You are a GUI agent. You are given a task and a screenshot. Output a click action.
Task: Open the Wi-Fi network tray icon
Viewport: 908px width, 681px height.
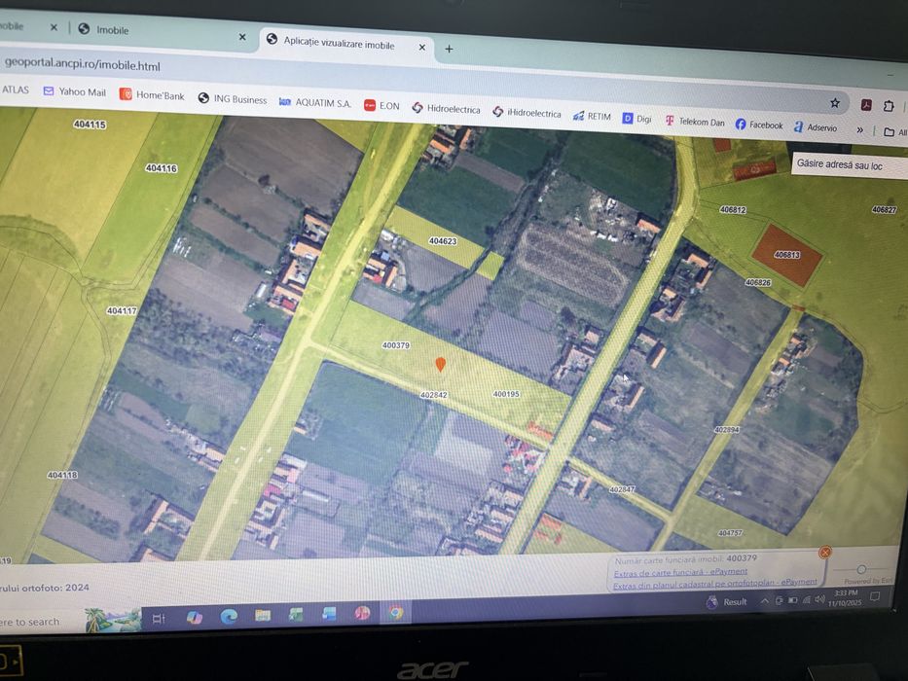(x=807, y=600)
